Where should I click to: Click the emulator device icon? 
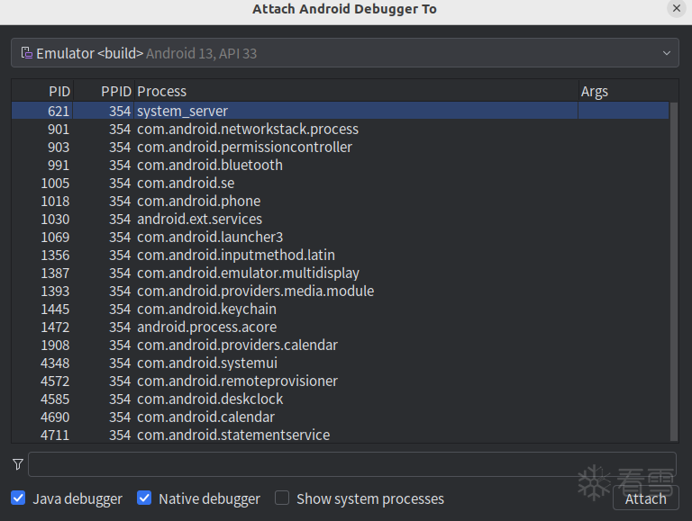pos(27,53)
